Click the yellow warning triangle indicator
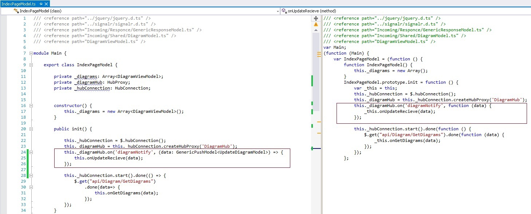 [x=316, y=24]
